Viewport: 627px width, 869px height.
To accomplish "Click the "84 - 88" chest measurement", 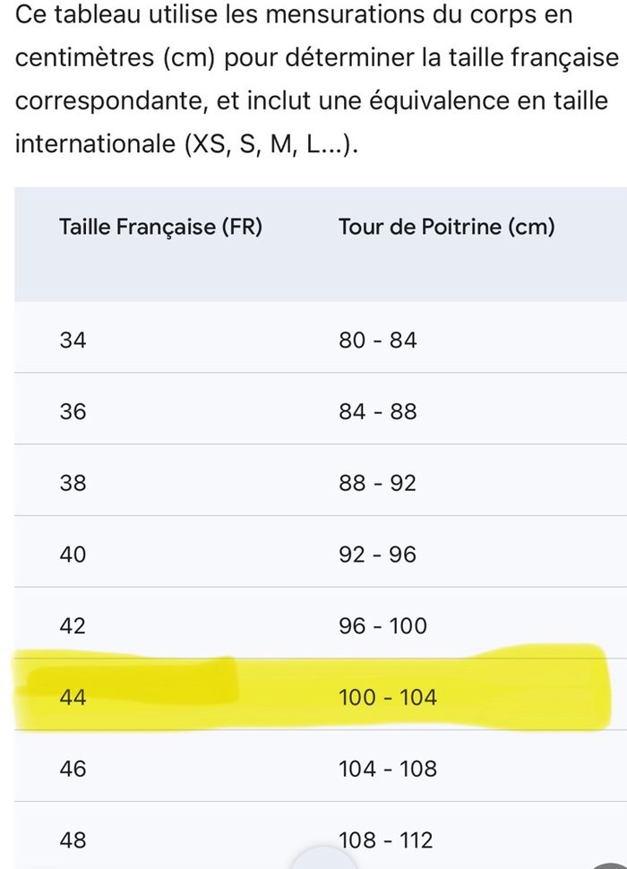I will pos(377,412).
